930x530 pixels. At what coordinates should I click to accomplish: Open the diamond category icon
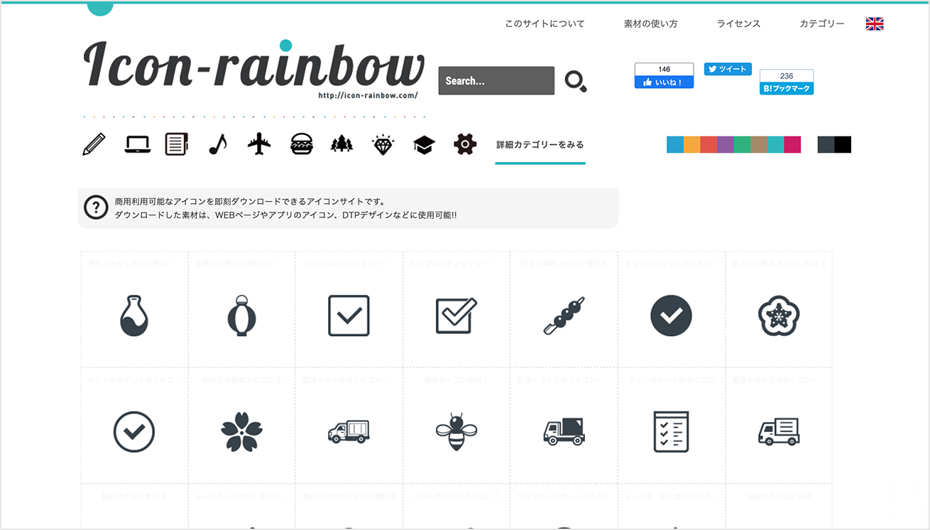(382, 144)
